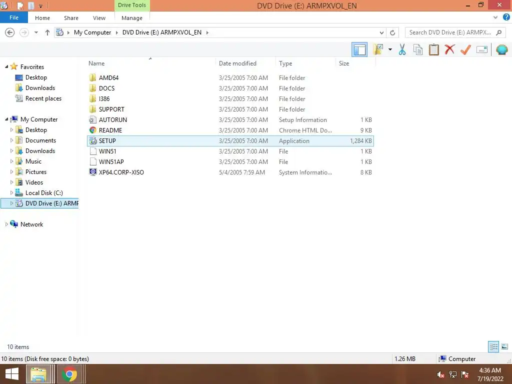Switch to Details view in status bar
This screenshot has height=384, width=512.
point(493,346)
